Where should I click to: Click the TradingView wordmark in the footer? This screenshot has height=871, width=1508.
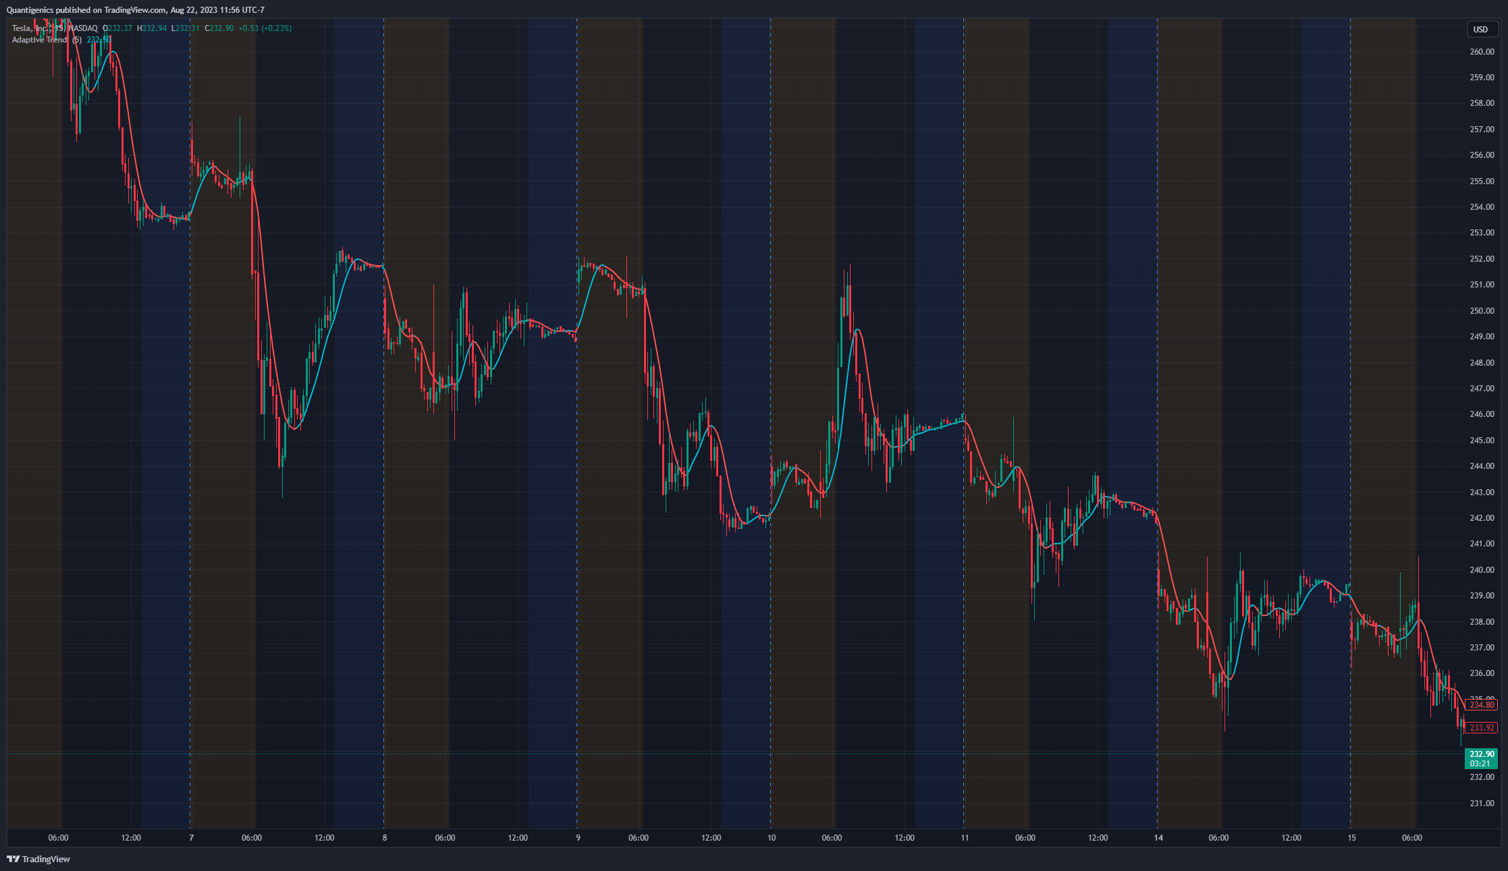click(46, 859)
